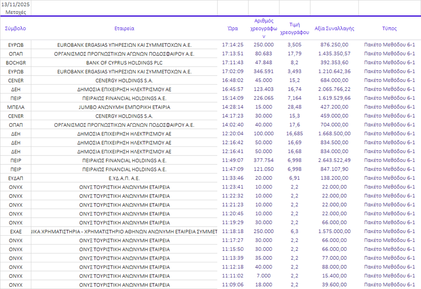The image size is (421, 289).
Task: Click the BANK OF CYPRUS HOLDINGS PLC cell
Action: click(124, 62)
